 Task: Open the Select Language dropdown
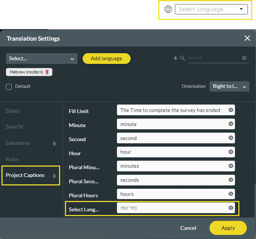[x=211, y=9]
